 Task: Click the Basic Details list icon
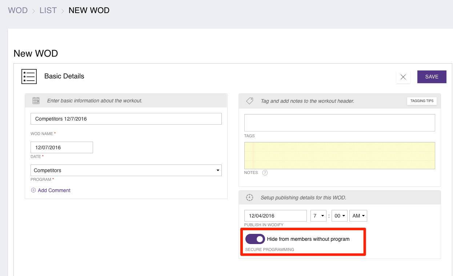click(29, 76)
